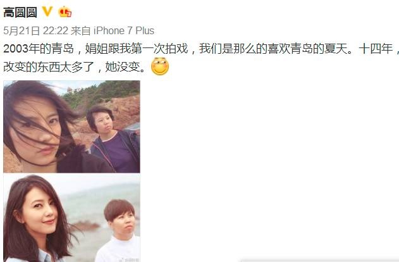Click the long-haired woman in bottom photo
This screenshot has width=399, height=262.
40,219
